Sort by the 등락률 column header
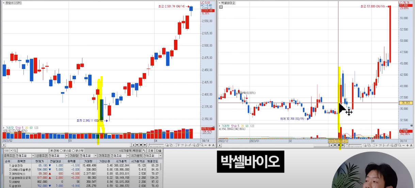This screenshot has width=415, height=188. click(71, 161)
